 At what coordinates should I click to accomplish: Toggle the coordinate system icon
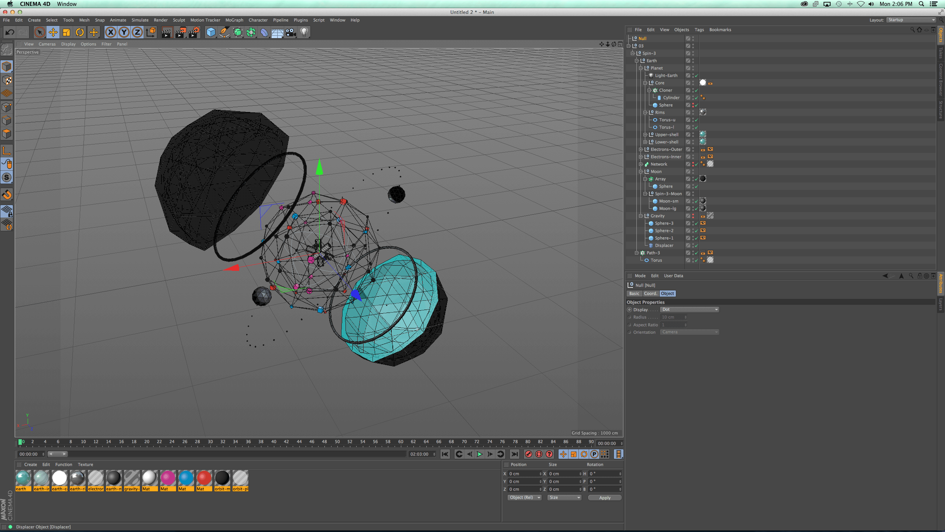[x=151, y=33]
